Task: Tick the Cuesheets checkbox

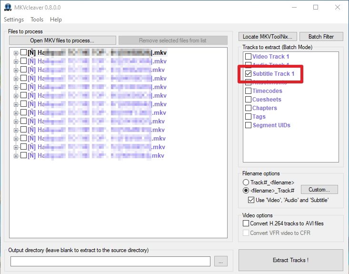Action: tap(248, 99)
